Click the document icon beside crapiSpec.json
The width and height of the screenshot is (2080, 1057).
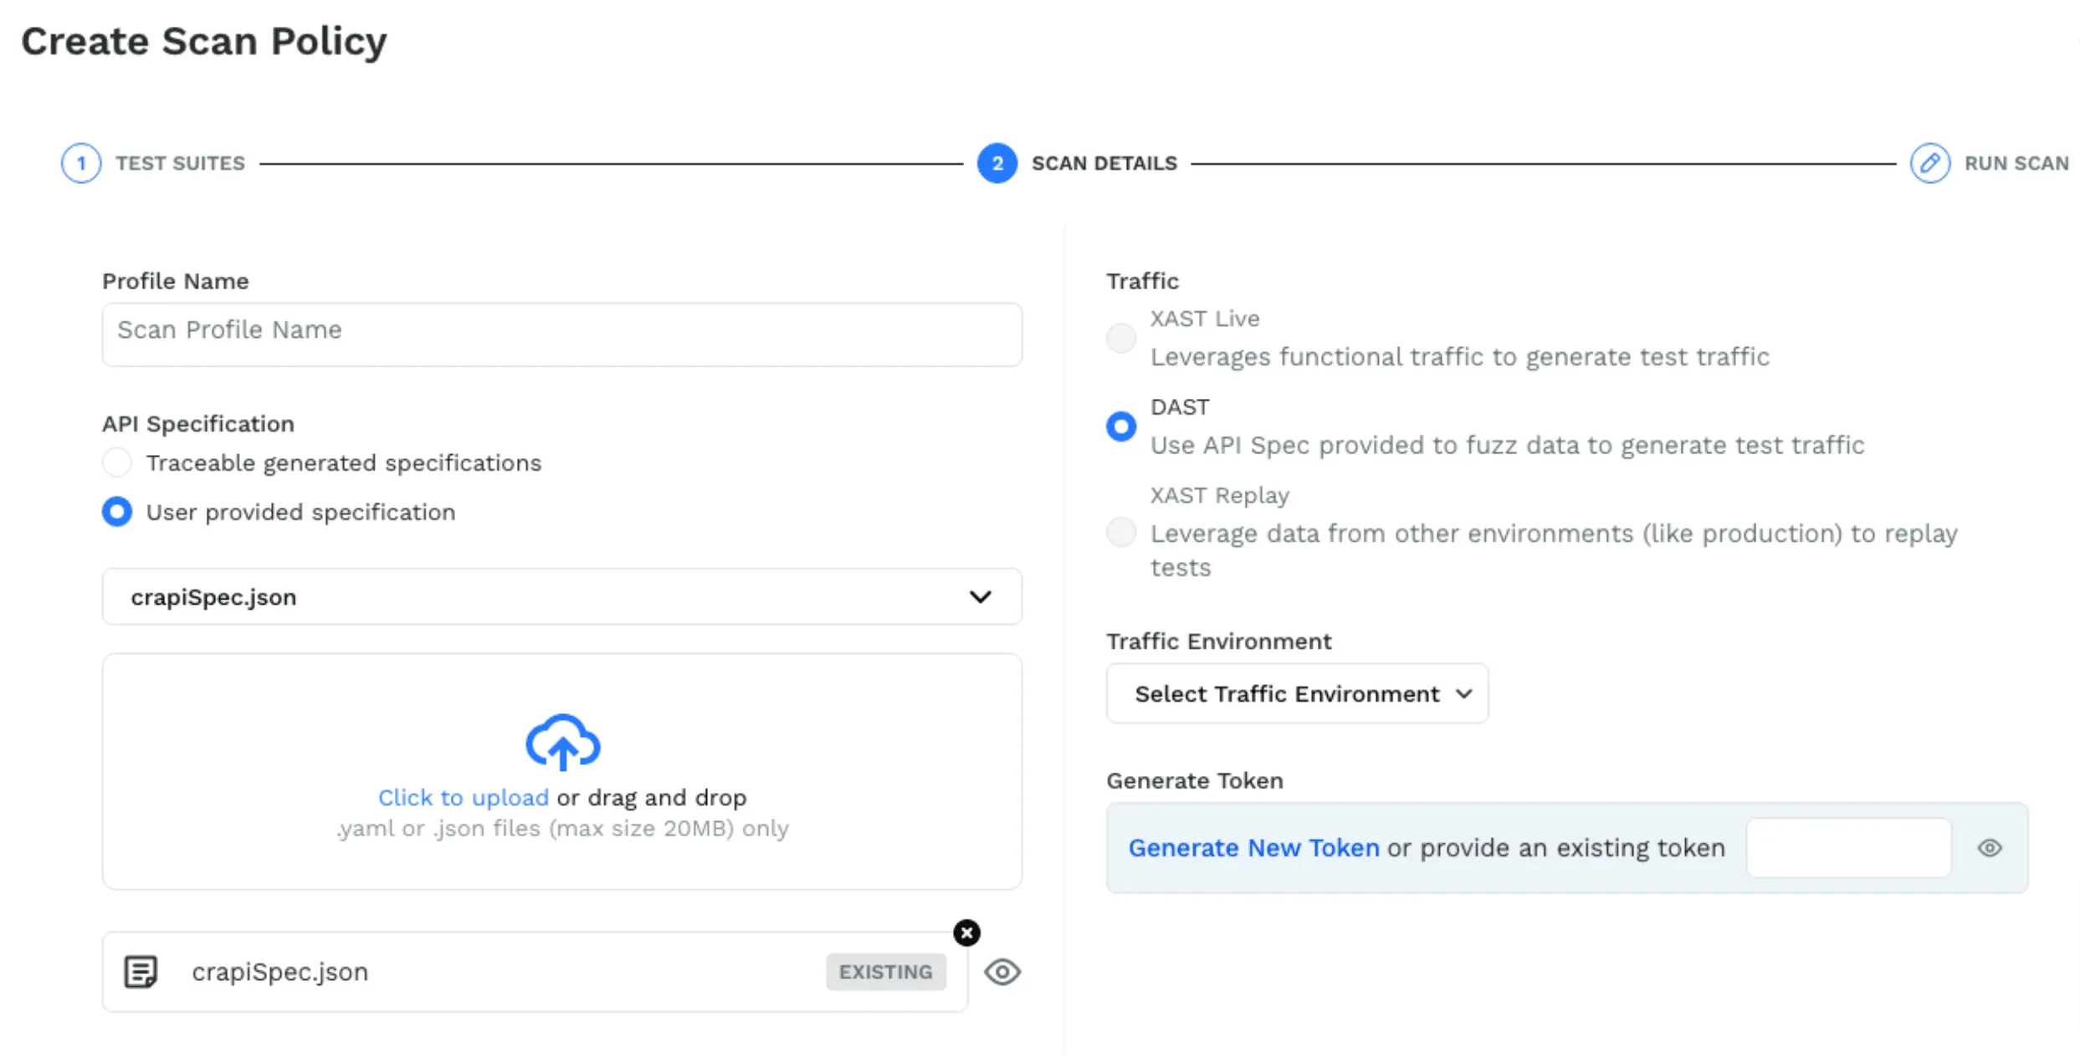point(141,972)
